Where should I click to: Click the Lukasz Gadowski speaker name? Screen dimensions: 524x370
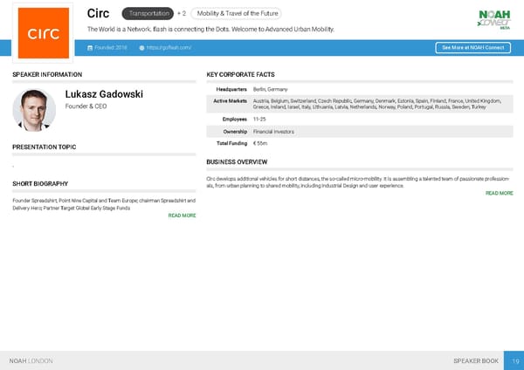click(104, 94)
